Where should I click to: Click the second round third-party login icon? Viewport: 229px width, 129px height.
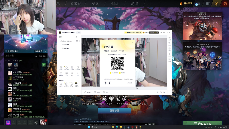pos(110,83)
